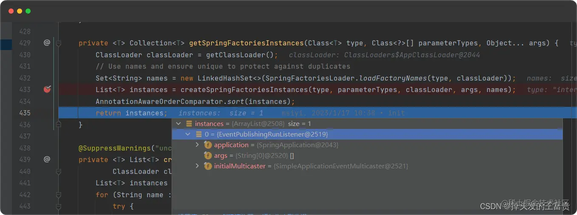The width and height of the screenshot is (577, 215).
Task: Collapse the EventPublishingRunListener element arrow
Action: 188,134
